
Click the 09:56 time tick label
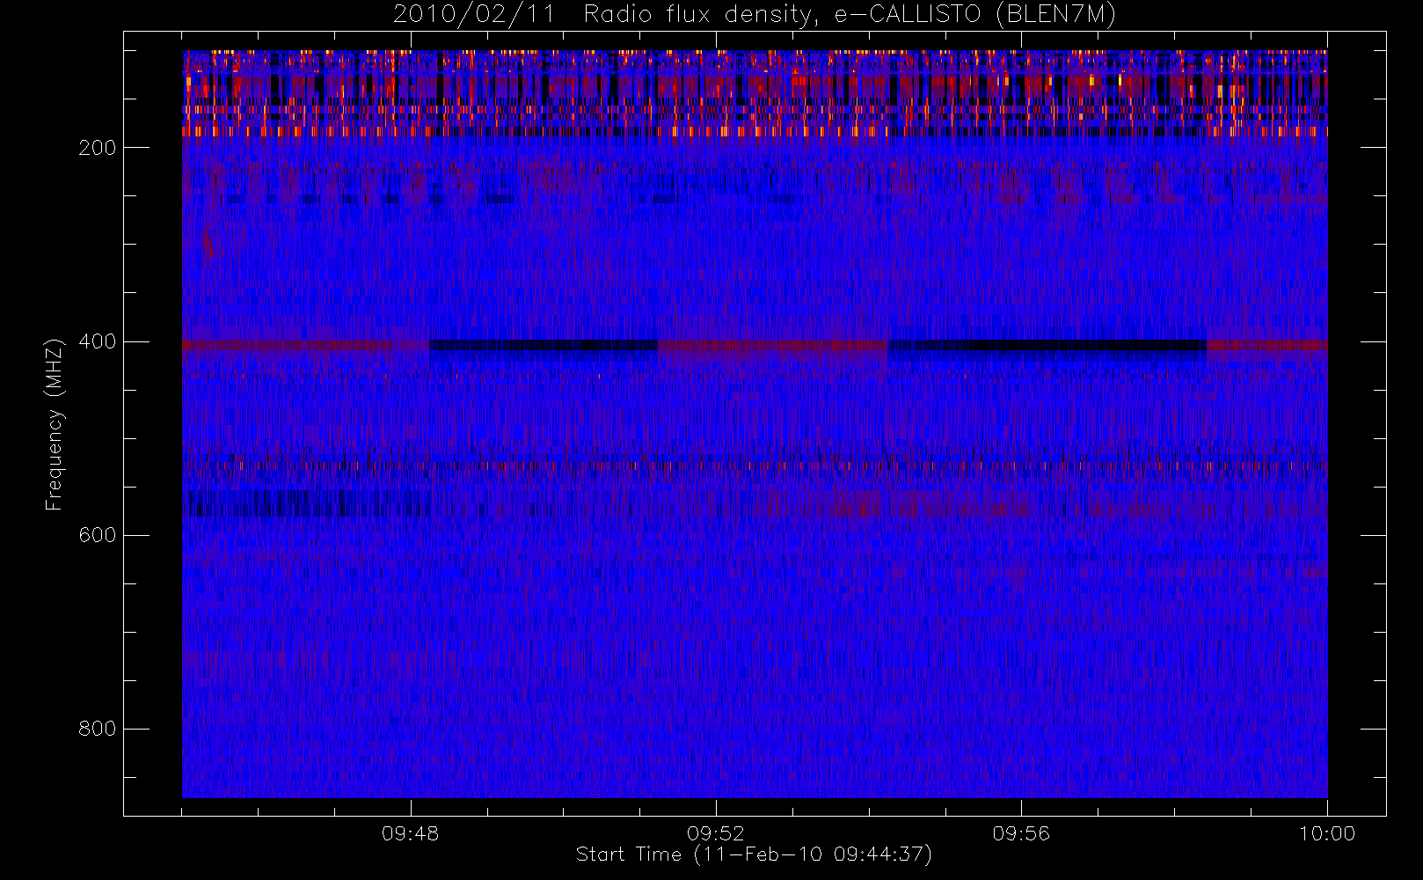pyautogui.click(x=1021, y=833)
